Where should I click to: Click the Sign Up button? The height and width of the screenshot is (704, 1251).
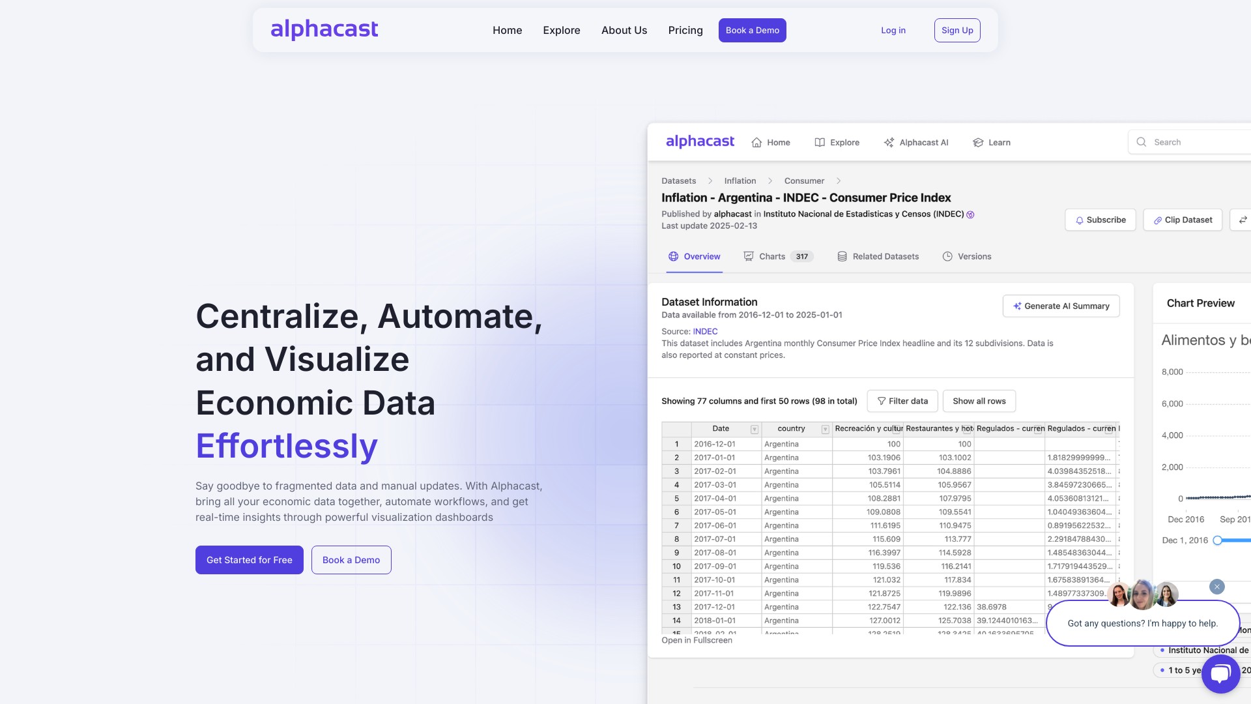[x=956, y=30]
